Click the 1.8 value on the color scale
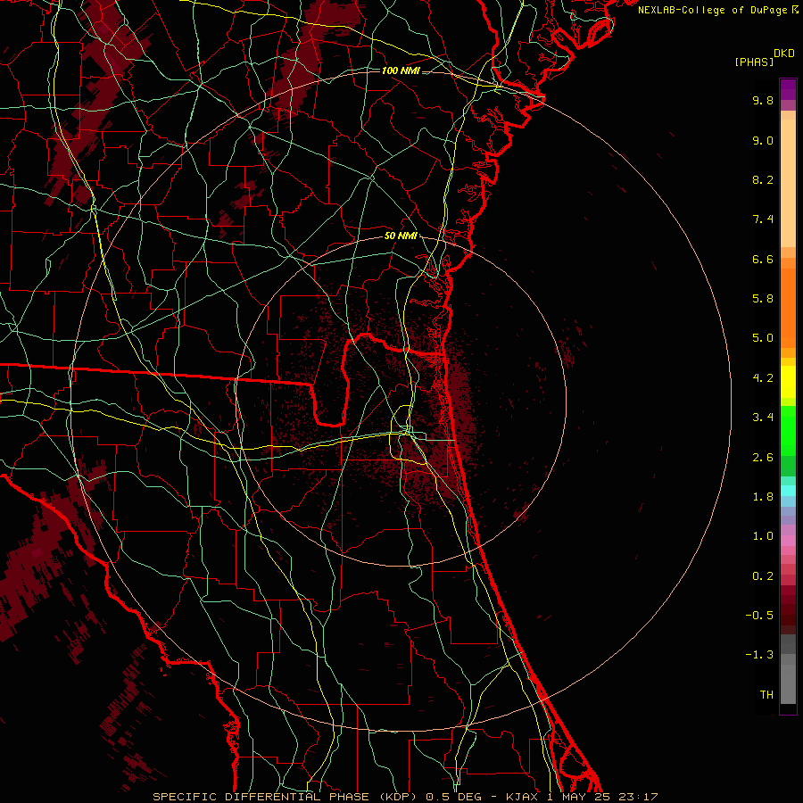The width and height of the screenshot is (803, 803). click(763, 497)
